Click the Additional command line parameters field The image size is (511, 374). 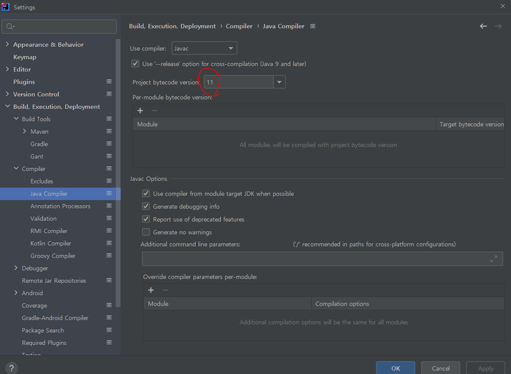[323, 259]
